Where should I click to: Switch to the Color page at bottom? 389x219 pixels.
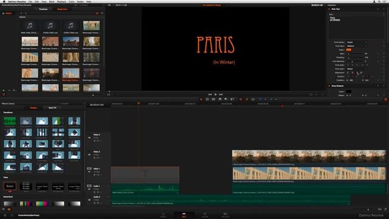[205, 215]
